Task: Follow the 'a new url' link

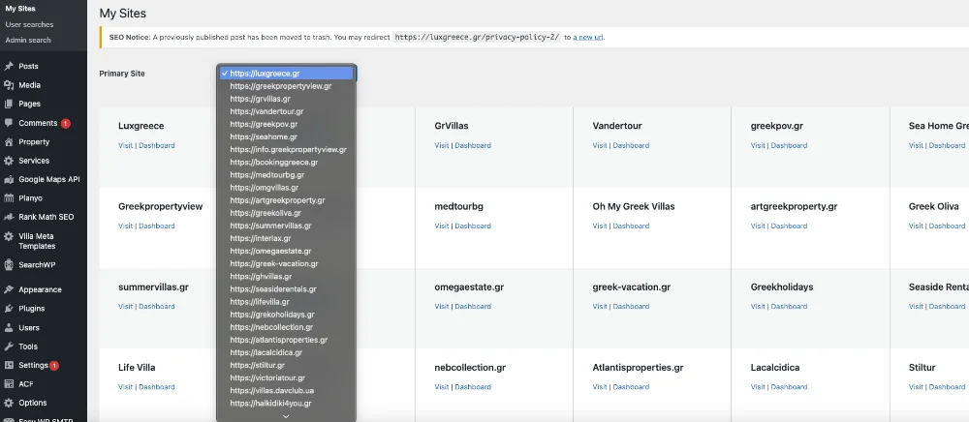Action: click(x=588, y=37)
